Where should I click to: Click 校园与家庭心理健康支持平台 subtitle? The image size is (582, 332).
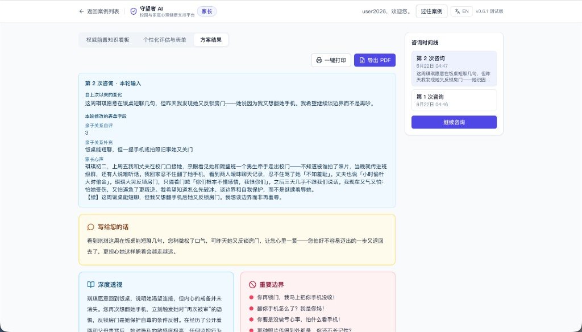(167, 15)
